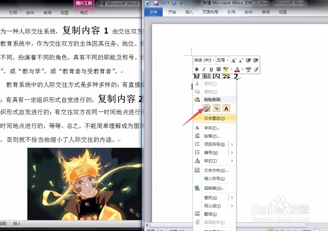Open 邮件 tab in right Word window
The image size is (328, 231).
[x=249, y=12]
